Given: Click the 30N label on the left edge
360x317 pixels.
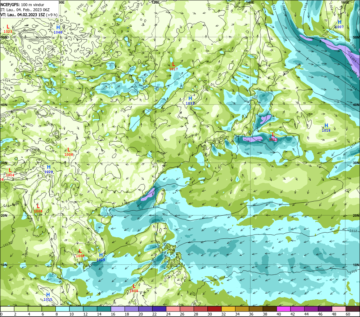Looking at the screenshot, I should (x=4, y=163).
